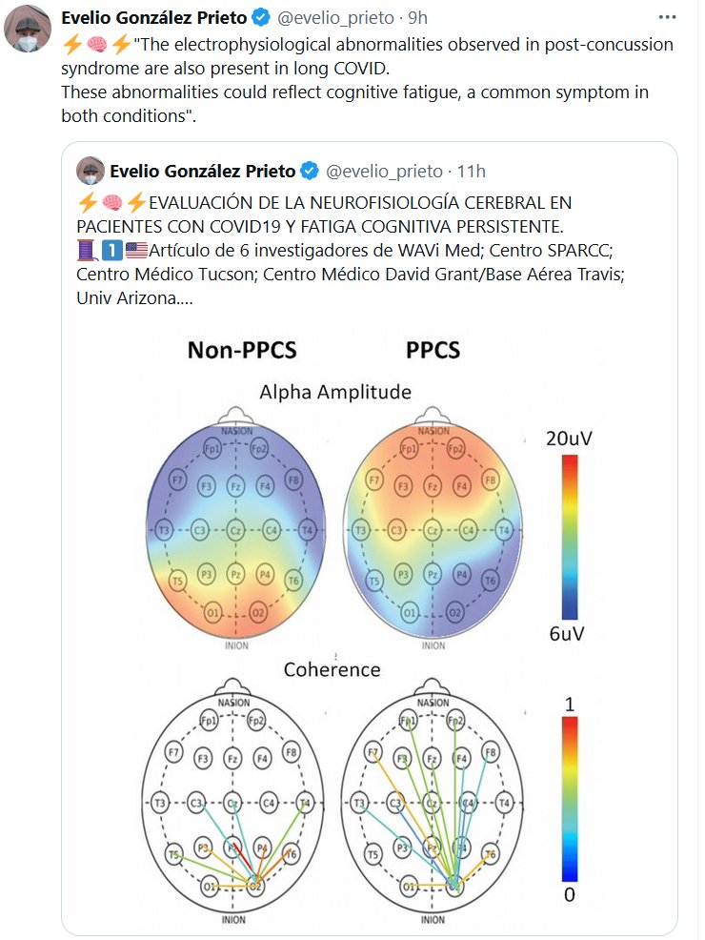This screenshot has width=705, height=940.
Task: Click the US flag emoji in quoted tweet
Action: pyautogui.click(x=136, y=250)
